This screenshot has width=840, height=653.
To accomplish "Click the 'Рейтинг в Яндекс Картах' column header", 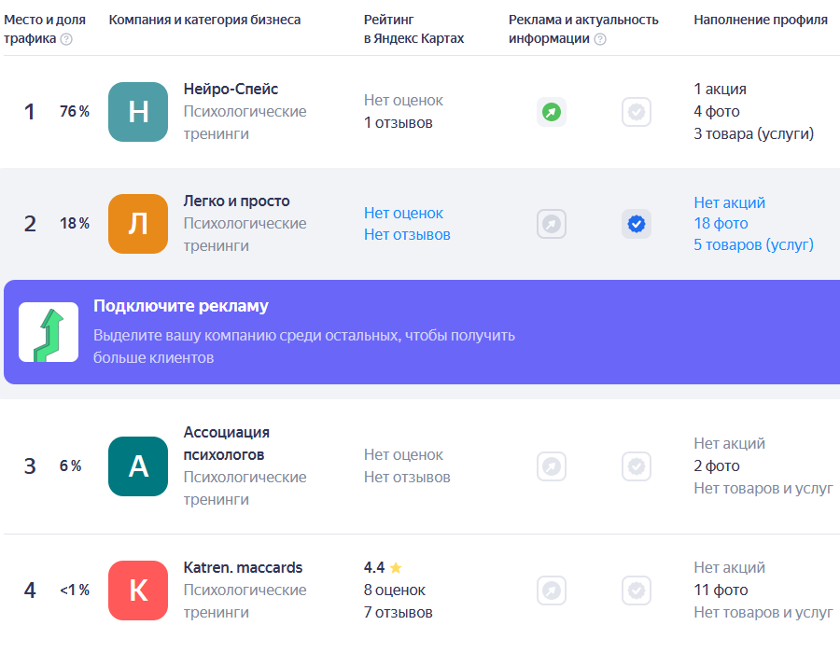I will [413, 29].
